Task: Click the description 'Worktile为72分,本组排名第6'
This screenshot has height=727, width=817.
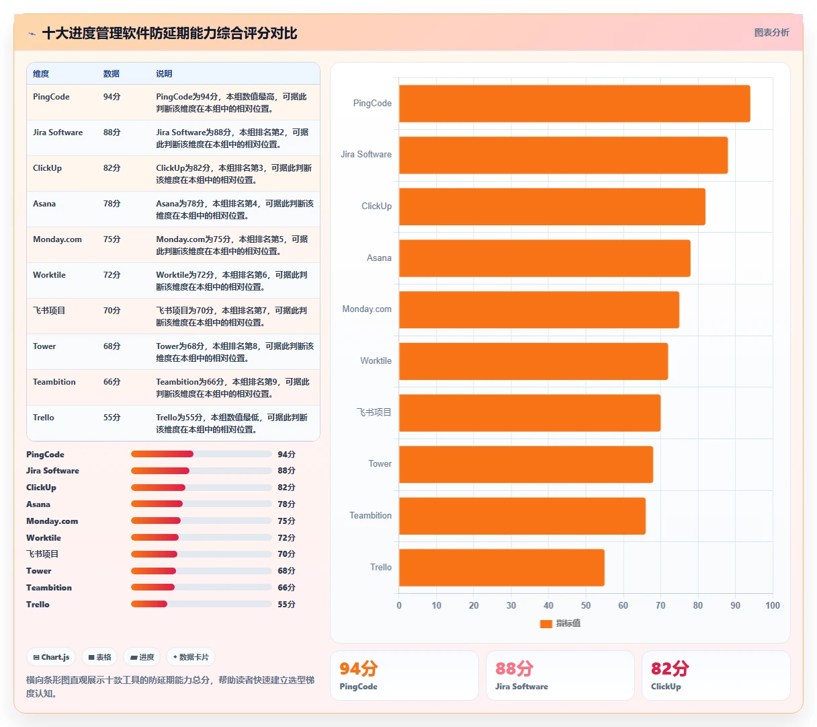Action: (x=232, y=281)
